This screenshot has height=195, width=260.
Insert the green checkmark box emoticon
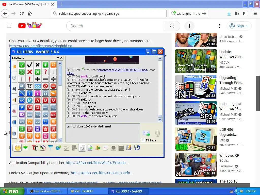(22, 65)
